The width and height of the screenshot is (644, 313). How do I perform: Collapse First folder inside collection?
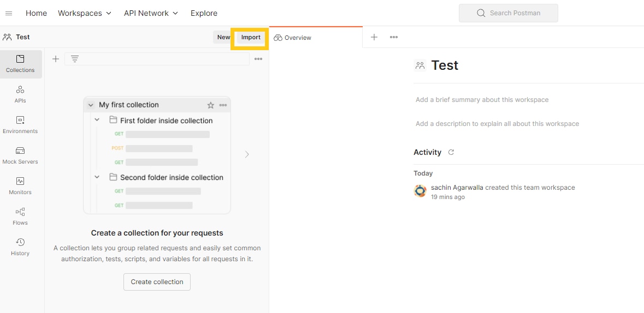97,120
